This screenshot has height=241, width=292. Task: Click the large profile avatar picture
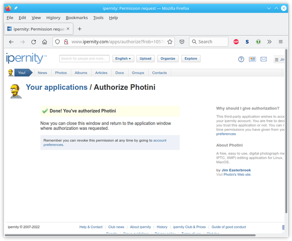click(x=16, y=91)
